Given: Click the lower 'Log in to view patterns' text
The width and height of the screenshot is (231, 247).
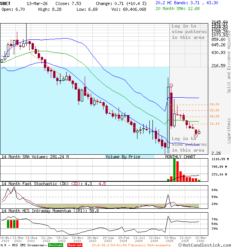Looking at the screenshot, I should [x=189, y=144].
